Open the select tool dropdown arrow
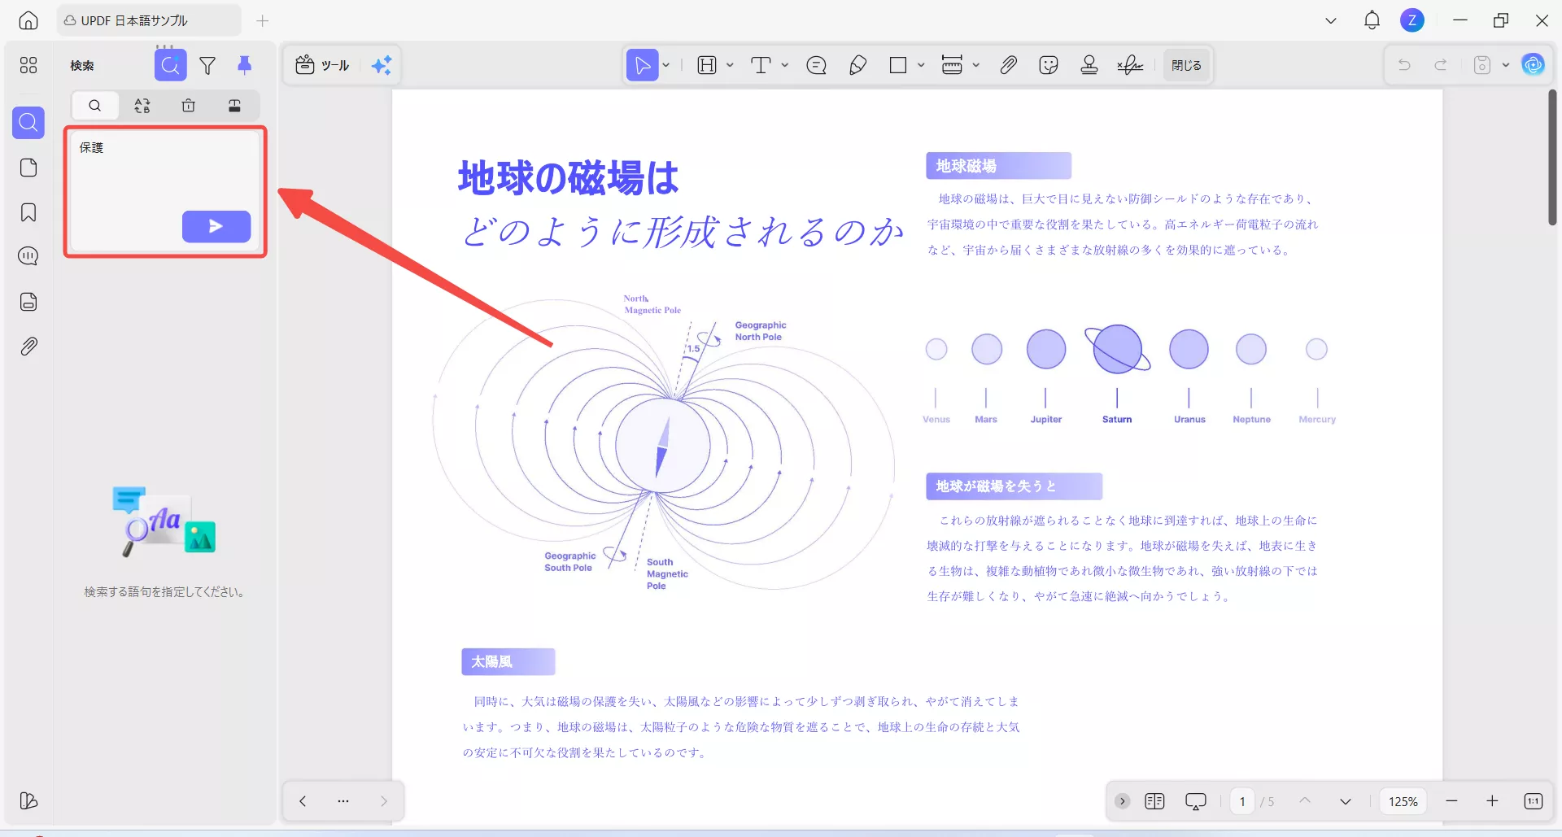Screen dimensions: 1562x837 click(x=665, y=65)
